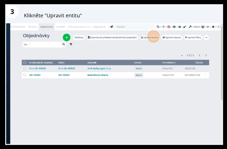Go to the previous page with the left chevron
Viewport: 227px width, 149px height.
[200, 55]
